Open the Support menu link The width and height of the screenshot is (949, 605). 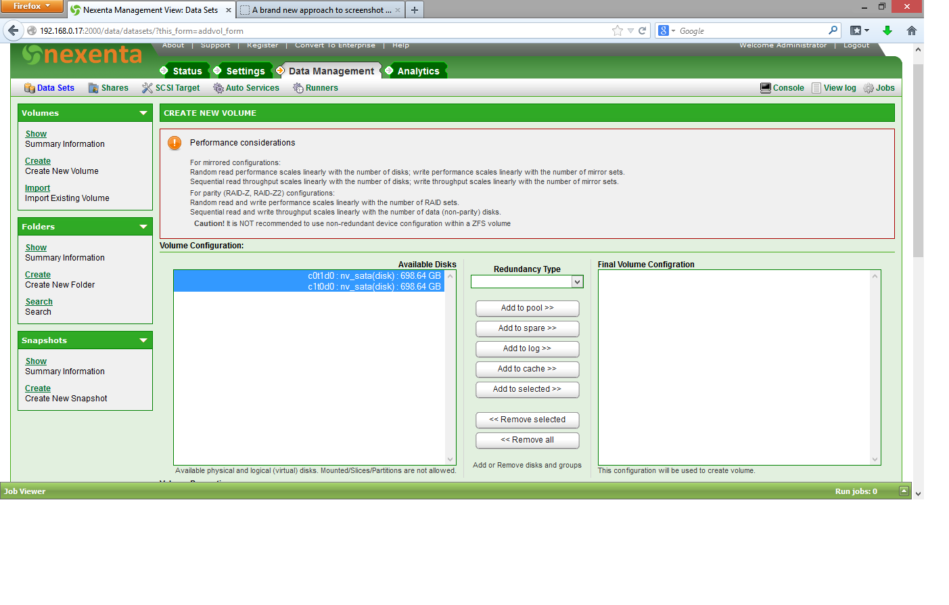click(x=215, y=45)
